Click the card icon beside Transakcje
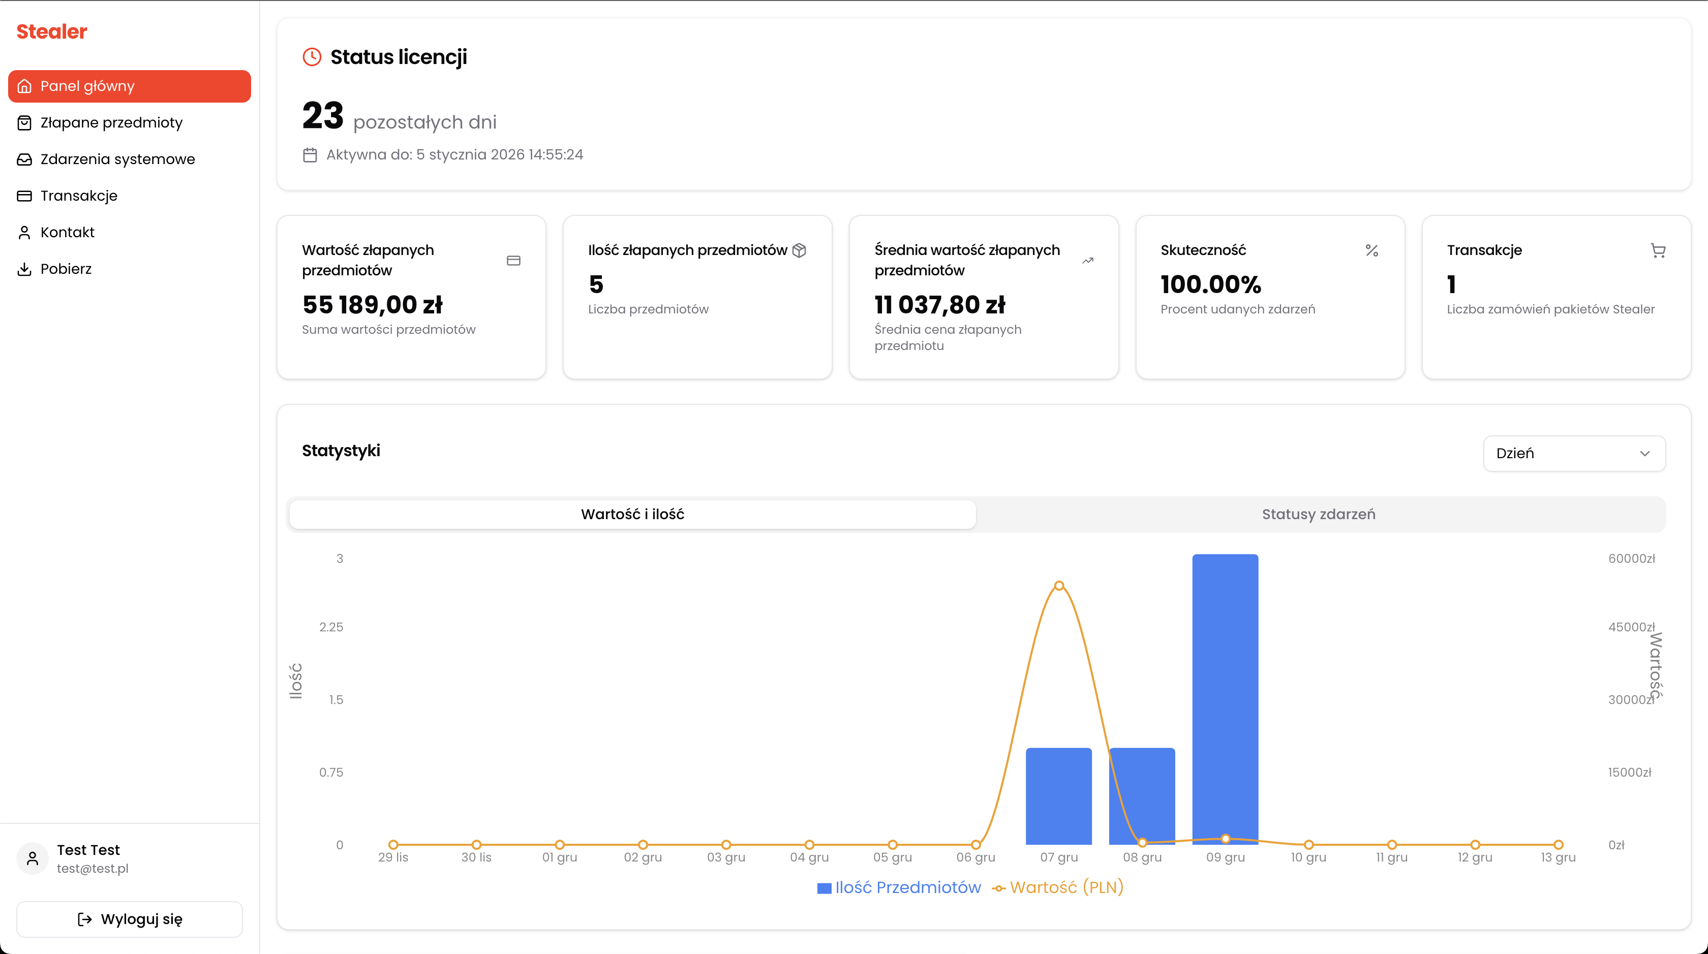 tap(24, 196)
